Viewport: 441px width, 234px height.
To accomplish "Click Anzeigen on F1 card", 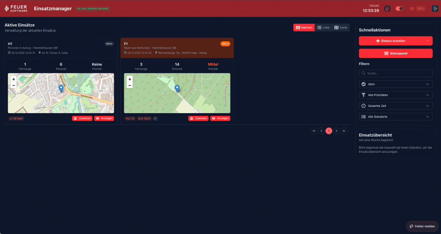I will pos(220,119).
